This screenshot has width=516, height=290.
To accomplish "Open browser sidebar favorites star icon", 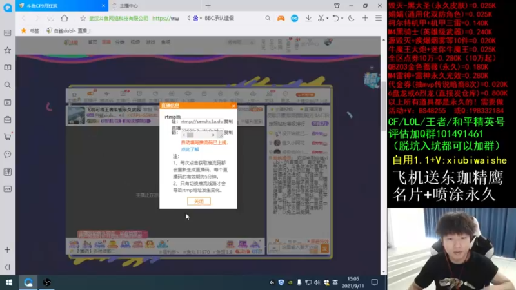I will 7,50.
